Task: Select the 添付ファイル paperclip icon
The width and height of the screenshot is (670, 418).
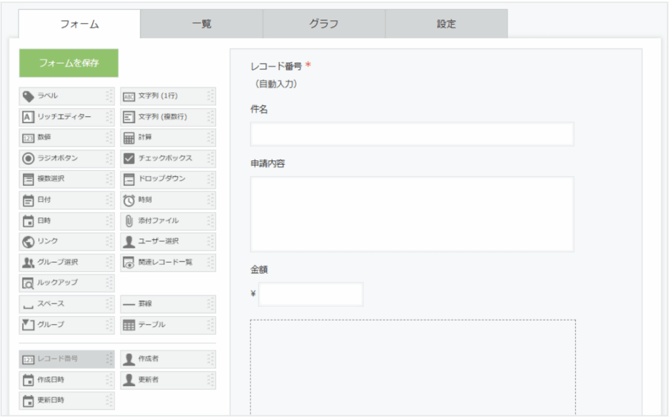Action: pos(129,221)
